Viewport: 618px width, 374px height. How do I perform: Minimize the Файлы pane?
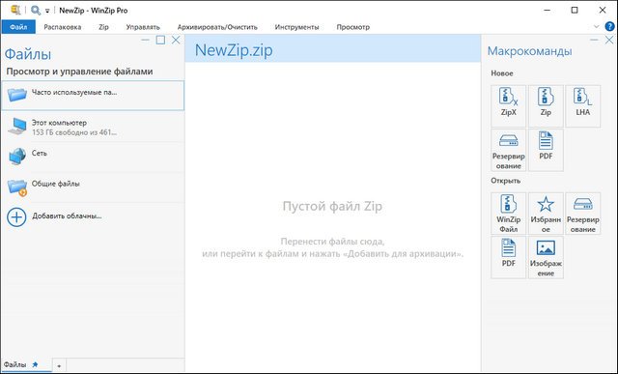pyautogui.click(x=145, y=40)
